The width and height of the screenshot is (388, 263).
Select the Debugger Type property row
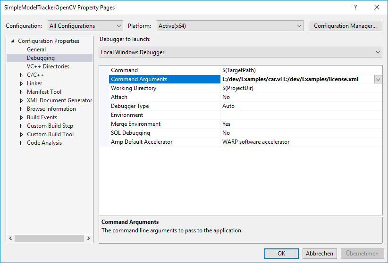(245, 106)
